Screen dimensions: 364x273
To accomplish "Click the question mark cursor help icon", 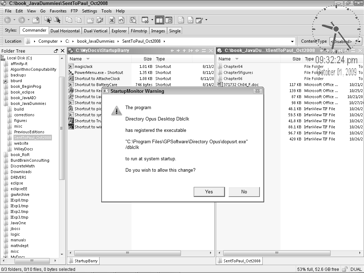I will point(57,20).
